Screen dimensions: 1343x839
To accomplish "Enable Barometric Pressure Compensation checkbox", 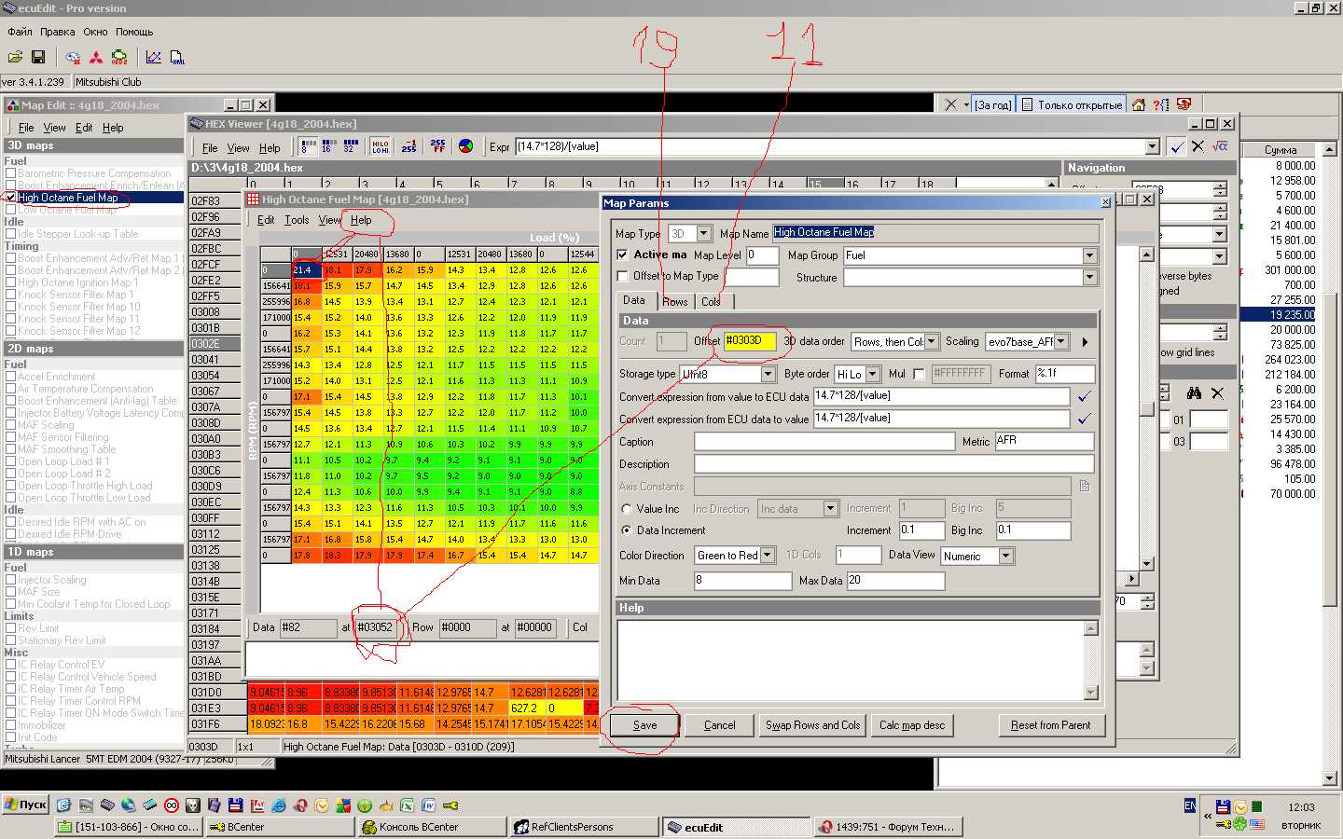I will tap(11, 173).
